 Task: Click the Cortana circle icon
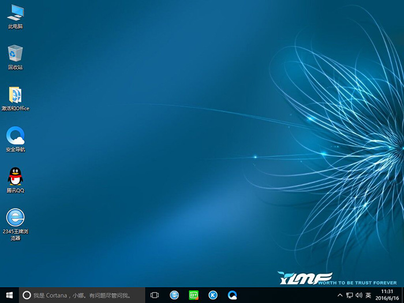[x=27, y=295]
